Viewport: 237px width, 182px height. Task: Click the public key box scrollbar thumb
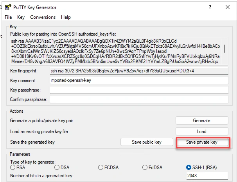pos(224,49)
